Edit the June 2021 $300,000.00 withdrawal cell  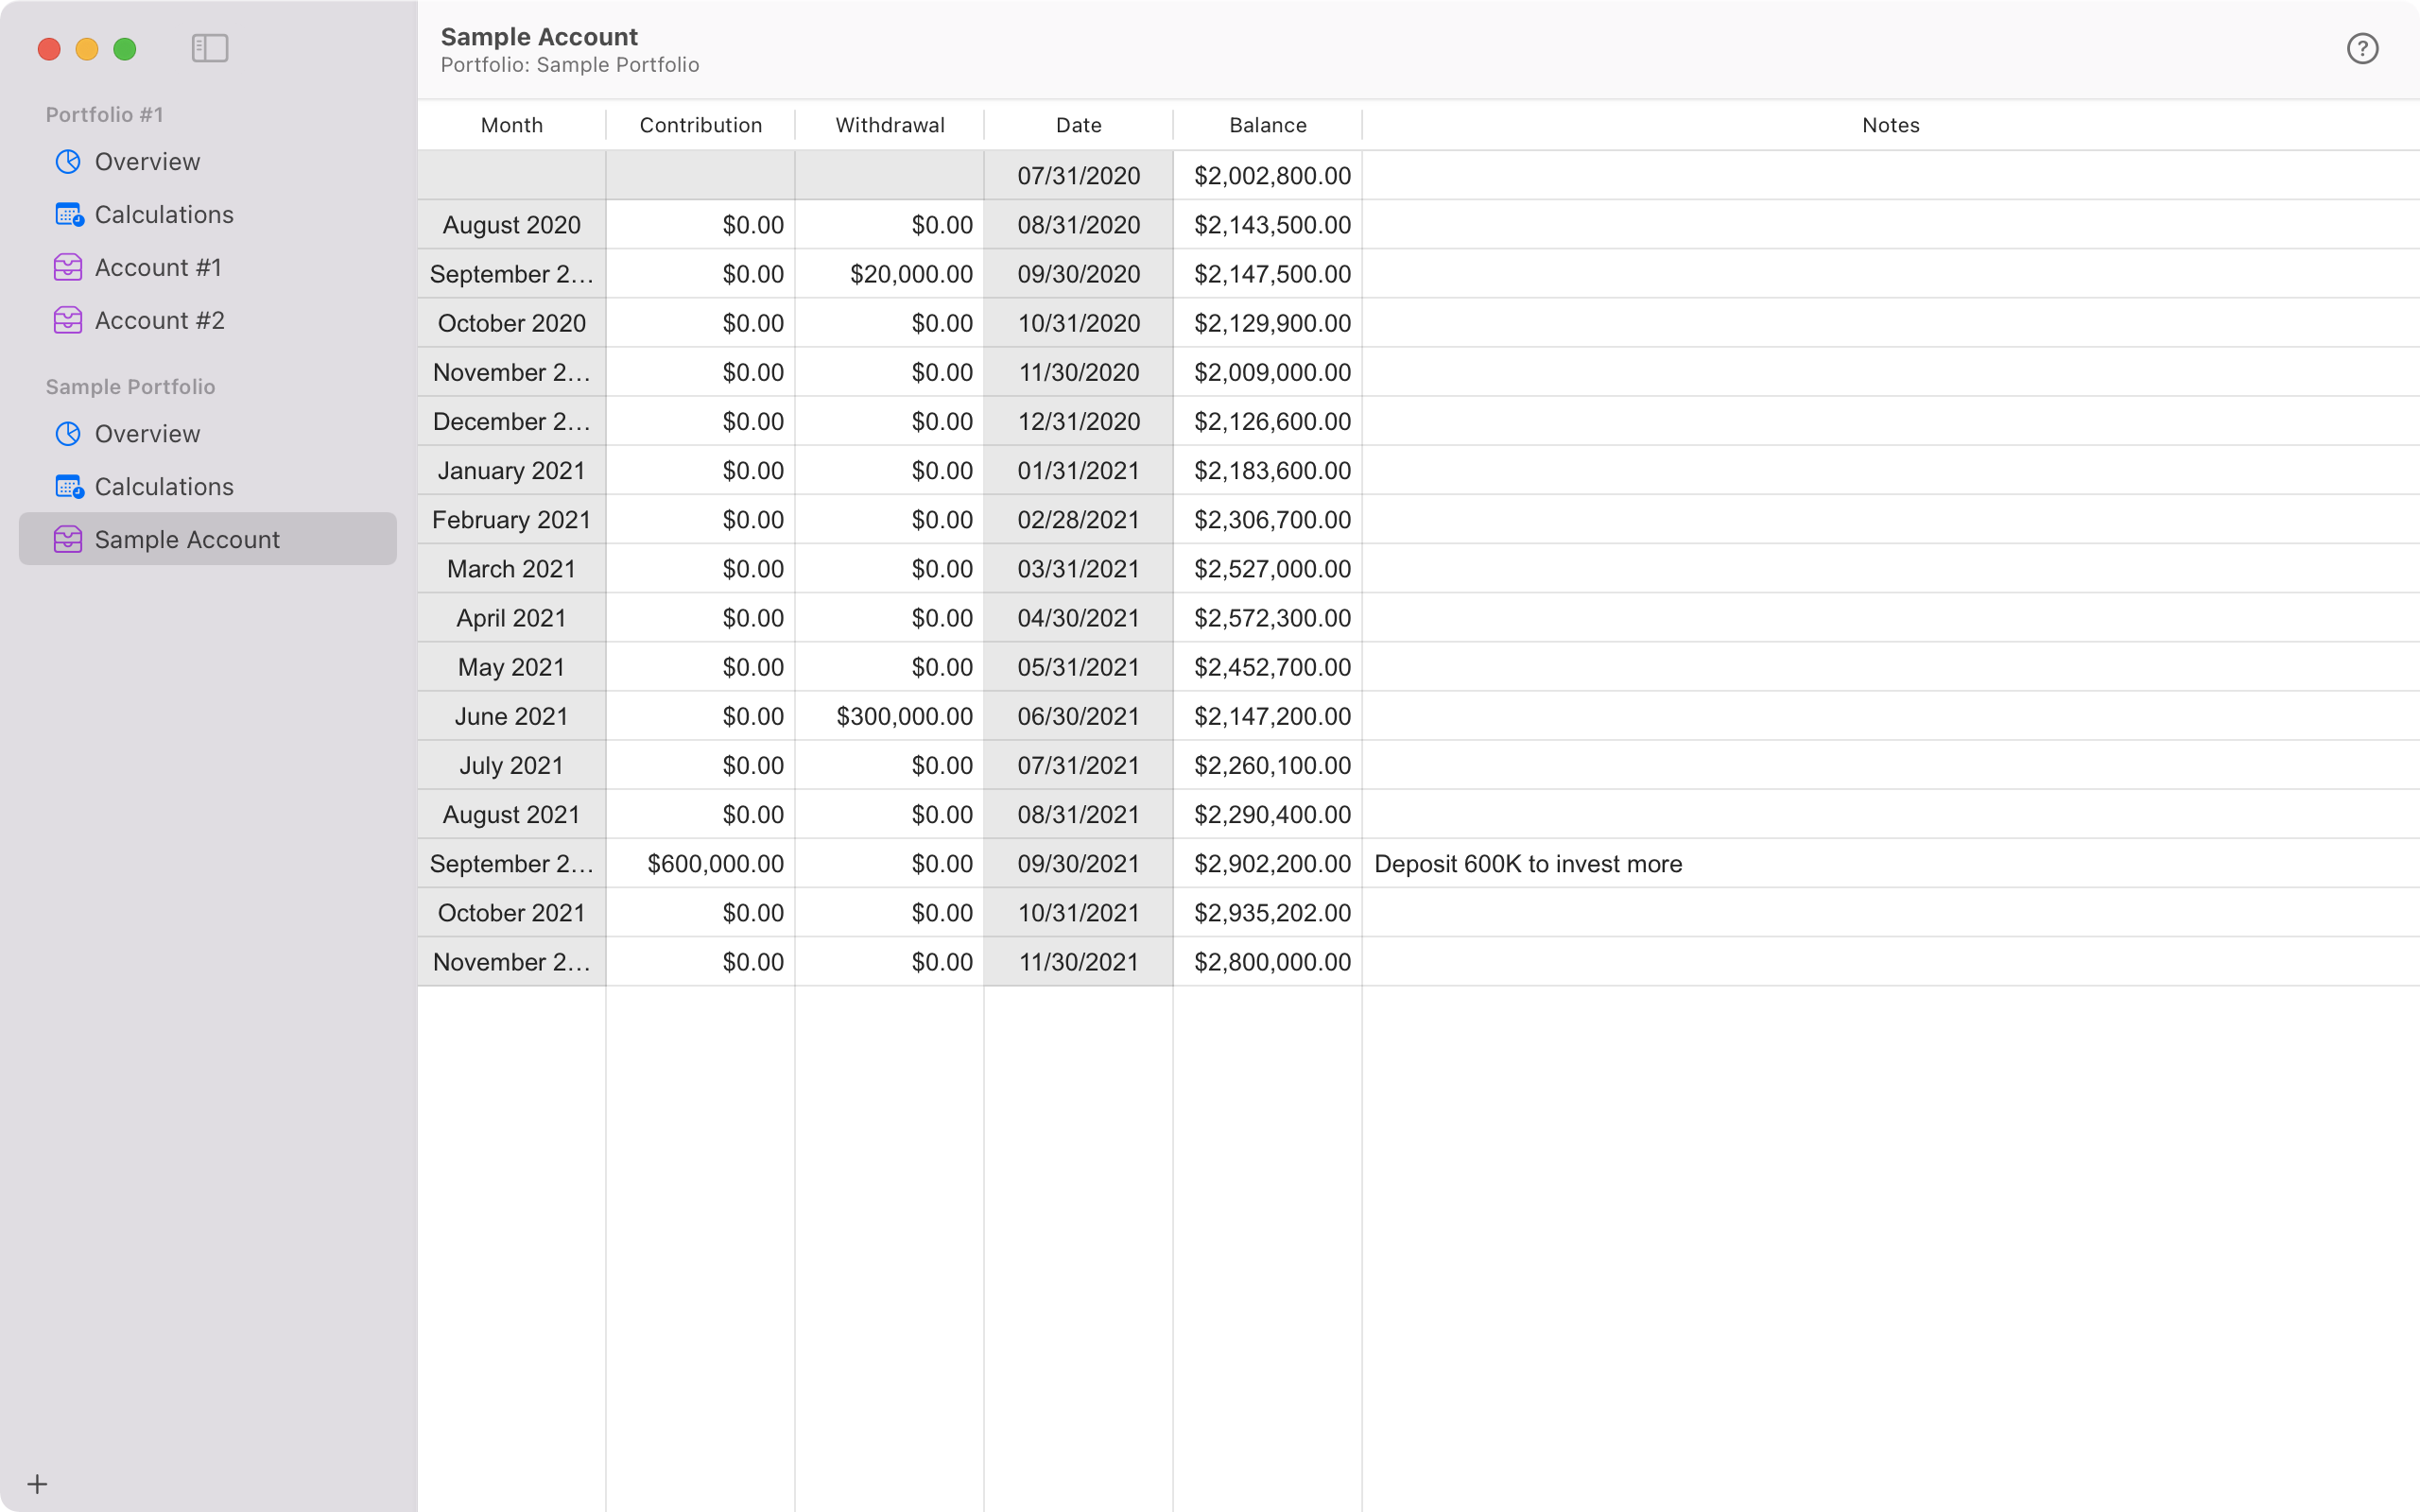tap(903, 717)
